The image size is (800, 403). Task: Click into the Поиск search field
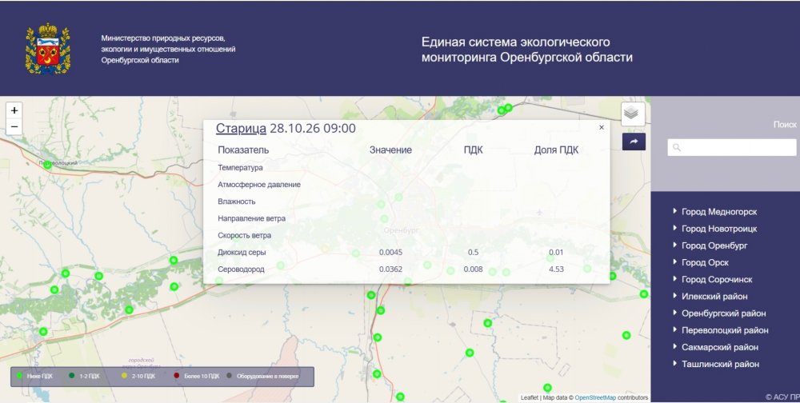coord(732,147)
